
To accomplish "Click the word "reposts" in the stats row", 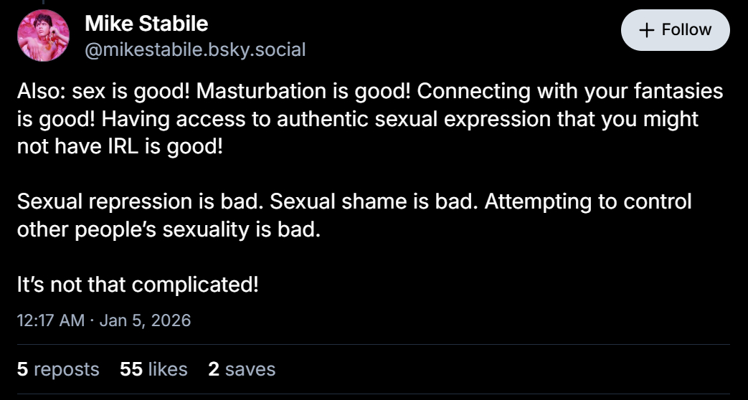I will tap(67, 369).
